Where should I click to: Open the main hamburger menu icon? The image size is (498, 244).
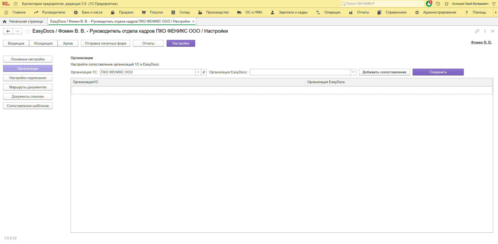click(x=16, y=4)
